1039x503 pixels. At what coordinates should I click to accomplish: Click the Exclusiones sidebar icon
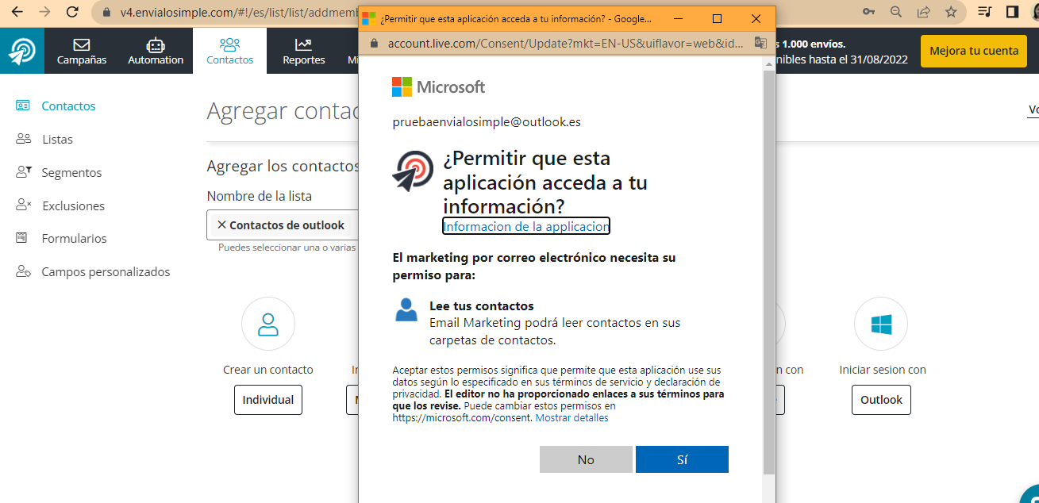[x=23, y=205]
